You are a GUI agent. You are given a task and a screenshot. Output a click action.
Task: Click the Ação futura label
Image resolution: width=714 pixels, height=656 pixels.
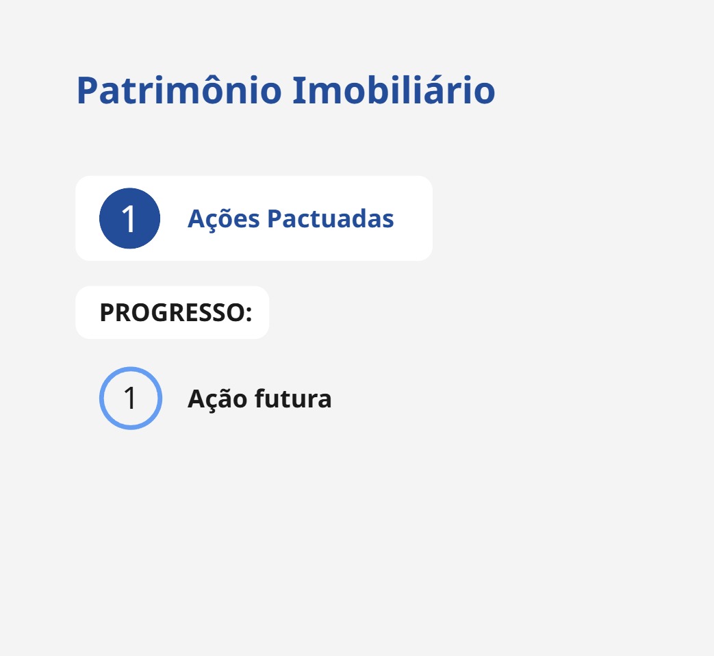pyautogui.click(x=259, y=399)
